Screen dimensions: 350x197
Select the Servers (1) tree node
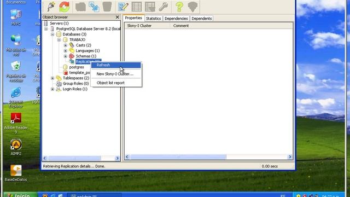click(x=59, y=23)
